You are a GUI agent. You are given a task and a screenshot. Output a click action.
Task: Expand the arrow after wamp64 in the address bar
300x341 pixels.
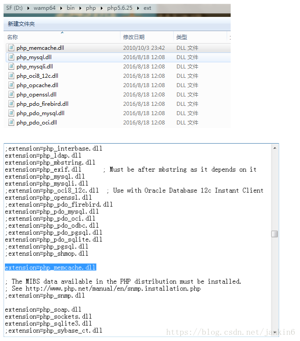coord(61,8)
